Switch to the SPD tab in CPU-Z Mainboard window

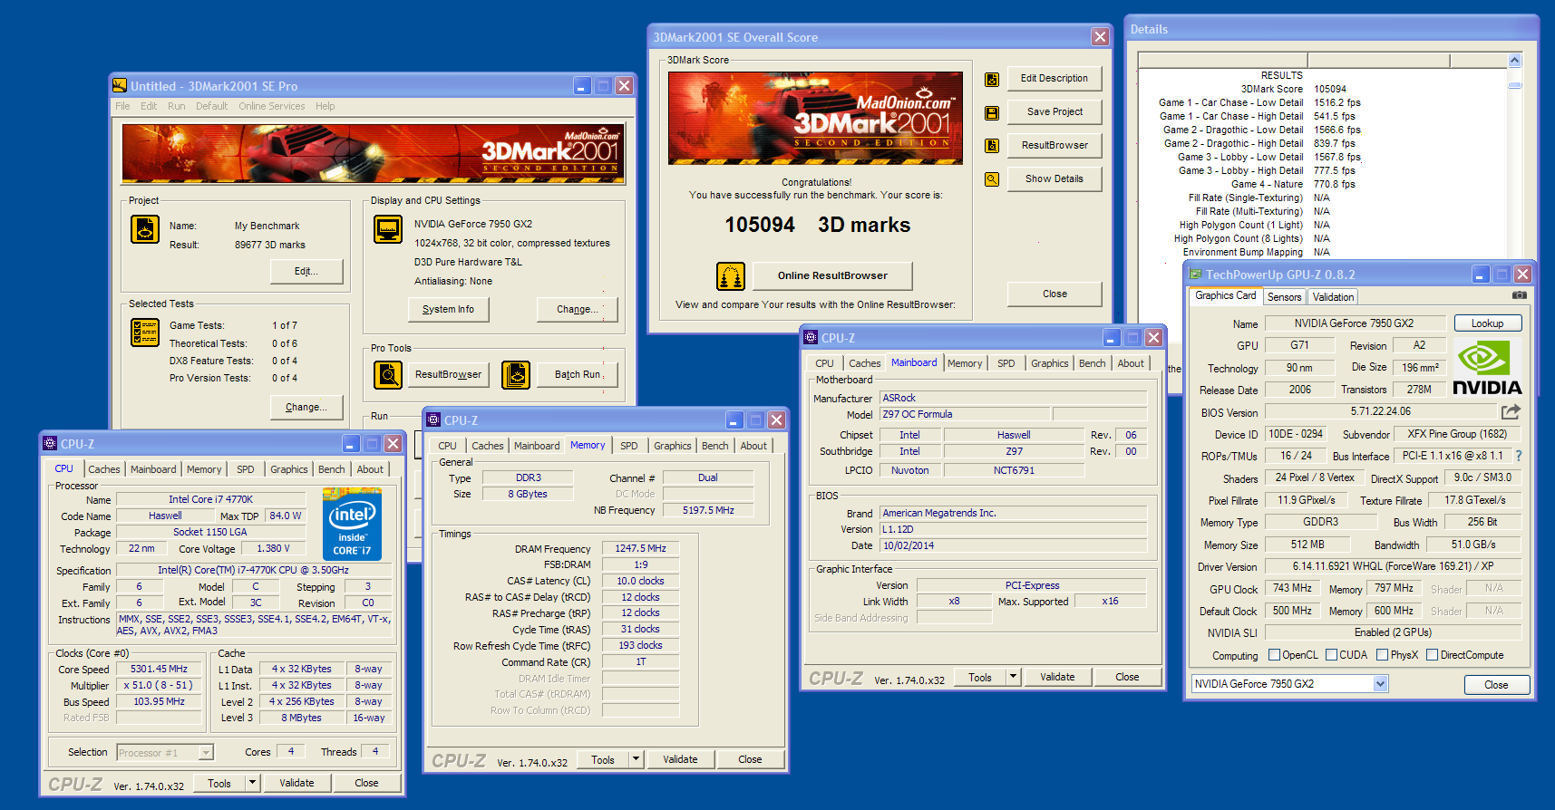pyautogui.click(x=1006, y=363)
